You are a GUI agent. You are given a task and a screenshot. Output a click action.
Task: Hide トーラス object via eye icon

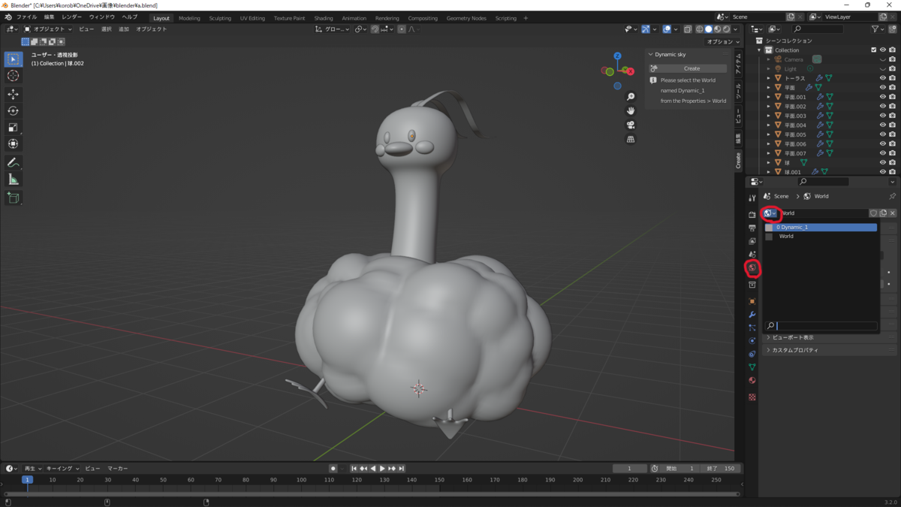click(882, 78)
